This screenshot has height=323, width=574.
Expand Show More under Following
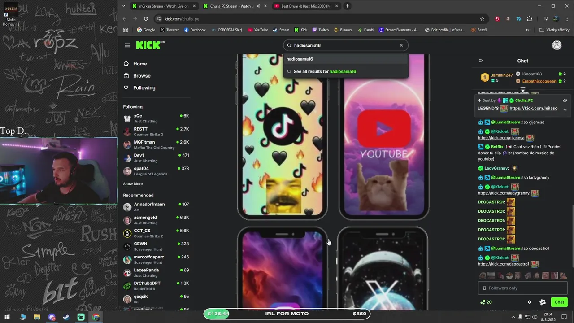click(133, 184)
